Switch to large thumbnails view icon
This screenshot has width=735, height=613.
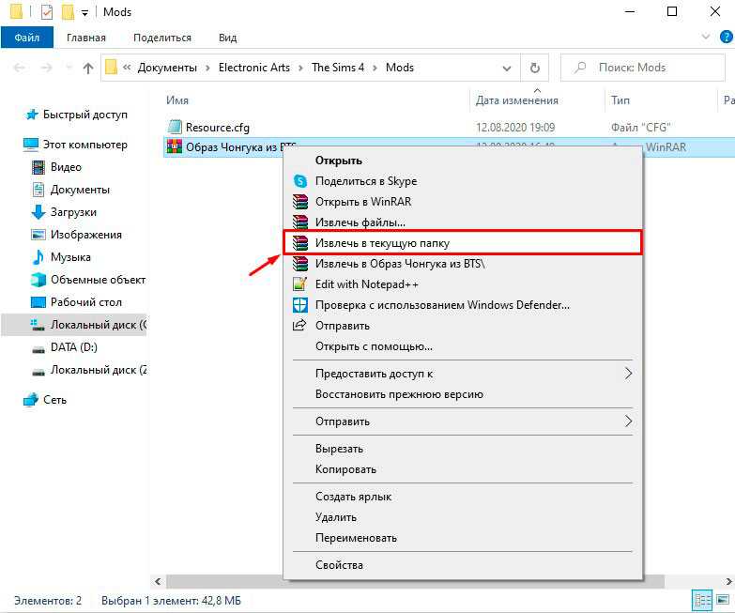coord(724,601)
